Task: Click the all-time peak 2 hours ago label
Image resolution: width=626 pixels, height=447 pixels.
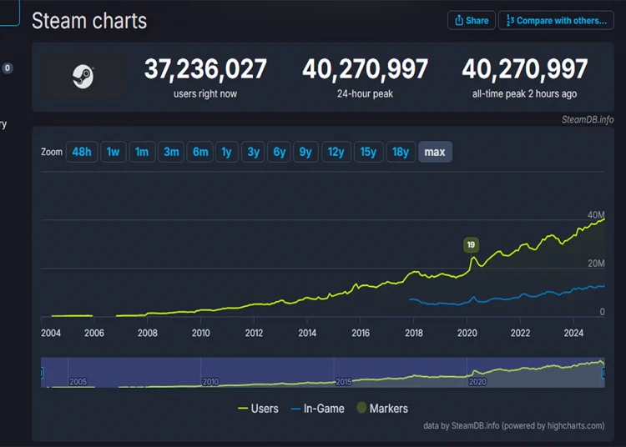Action: 525,94
